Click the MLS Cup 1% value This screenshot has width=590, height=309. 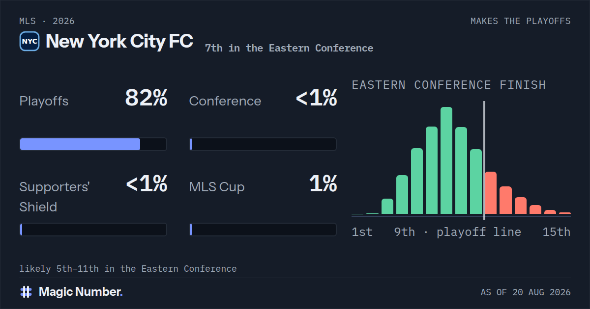click(x=323, y=184)
